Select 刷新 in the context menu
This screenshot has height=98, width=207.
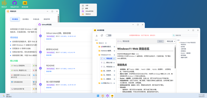tap(88, 9)
